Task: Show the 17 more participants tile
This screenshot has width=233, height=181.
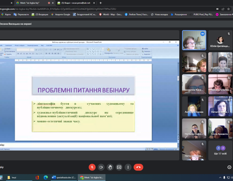Action: point(220,150)
